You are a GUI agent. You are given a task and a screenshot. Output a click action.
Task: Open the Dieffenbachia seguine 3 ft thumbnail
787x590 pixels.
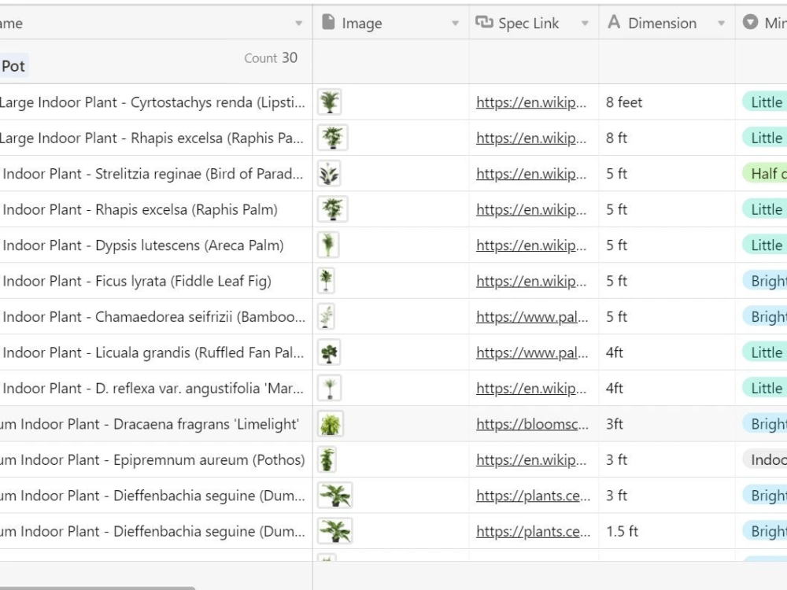[x=334, y=495]
